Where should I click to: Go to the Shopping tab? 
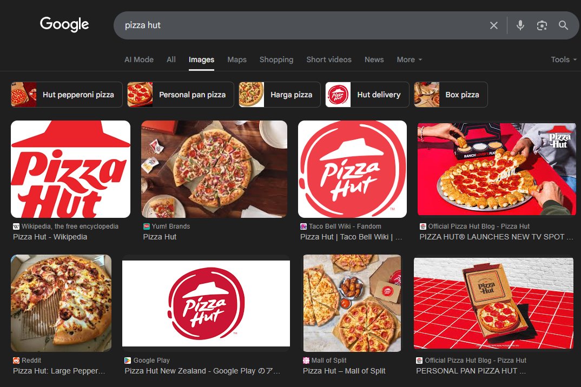click(276, 59)
